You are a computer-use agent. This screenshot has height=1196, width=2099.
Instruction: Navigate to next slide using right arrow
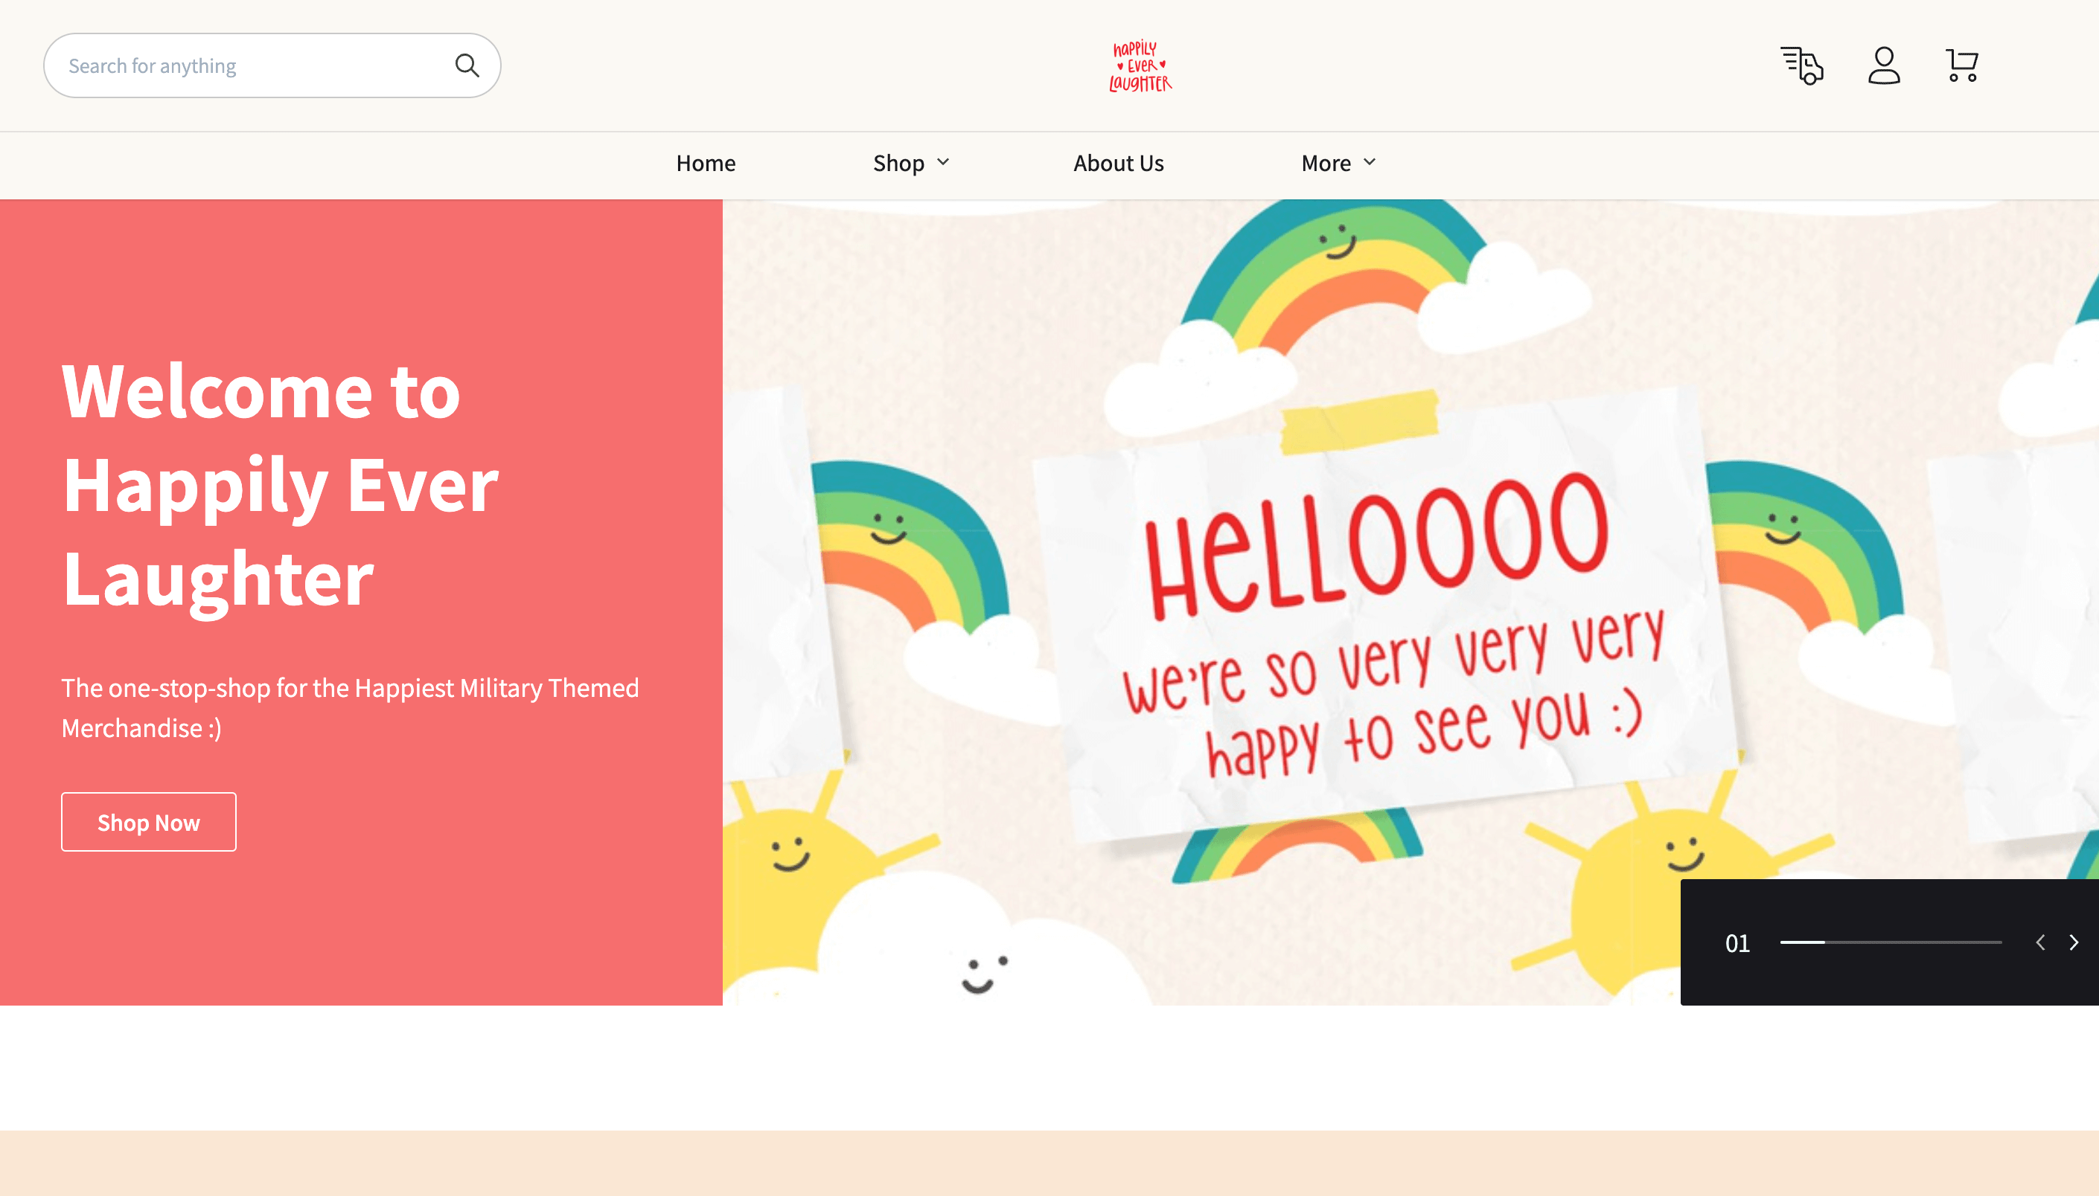2073,942
